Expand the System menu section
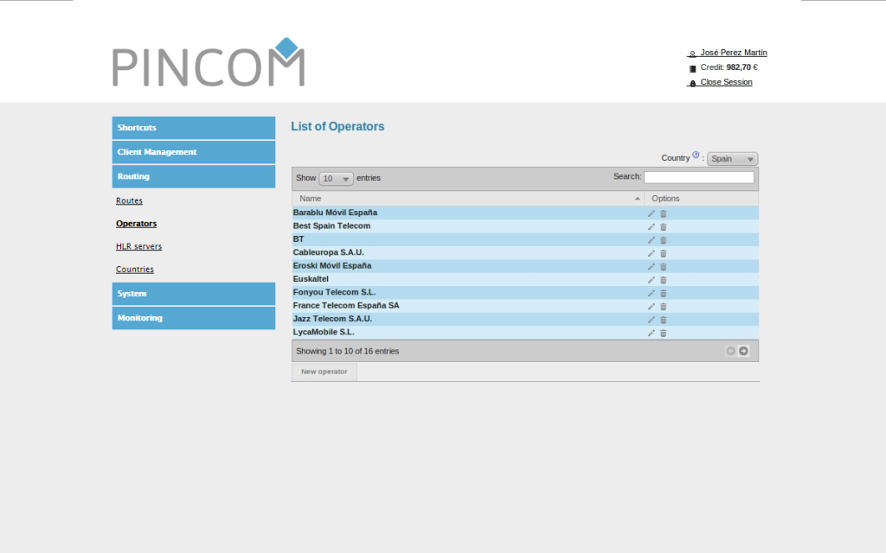886x553 pixels. 194,294
